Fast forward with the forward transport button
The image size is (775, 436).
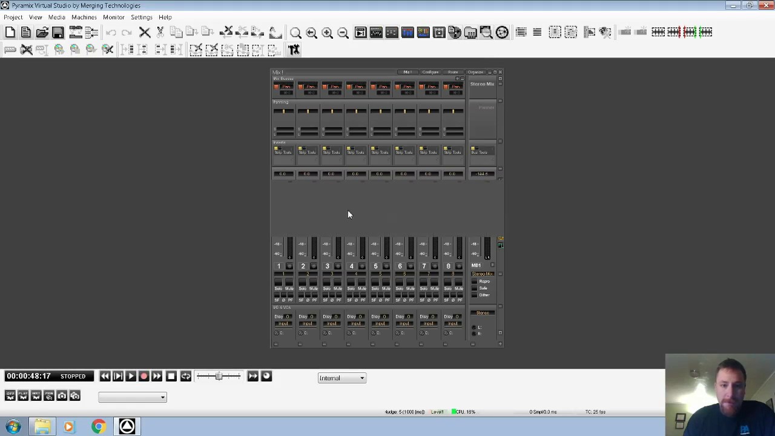157,376
